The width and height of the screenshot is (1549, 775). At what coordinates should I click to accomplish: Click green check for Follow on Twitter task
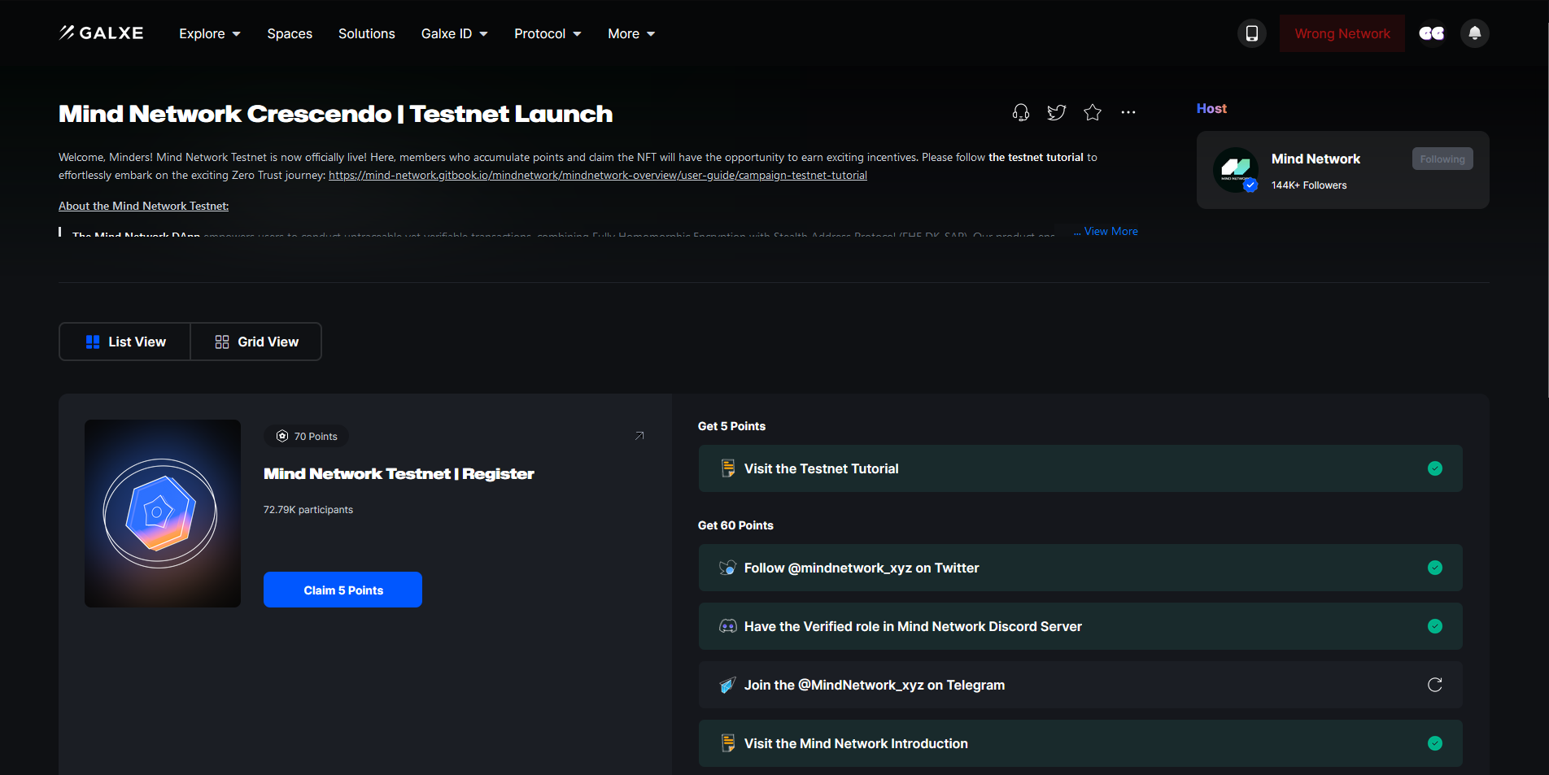[x=1435, y=568]
